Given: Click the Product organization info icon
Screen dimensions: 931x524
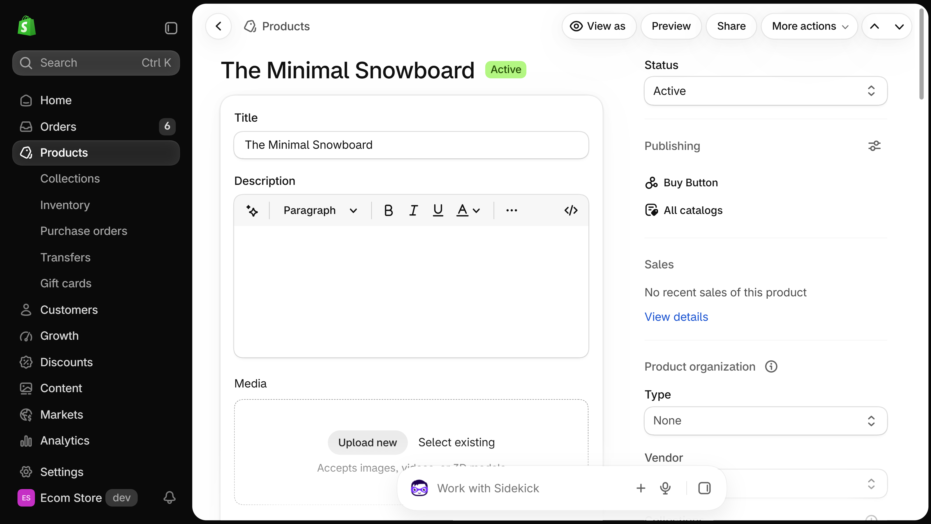Looking at the screenshot, I should point(771,367).
